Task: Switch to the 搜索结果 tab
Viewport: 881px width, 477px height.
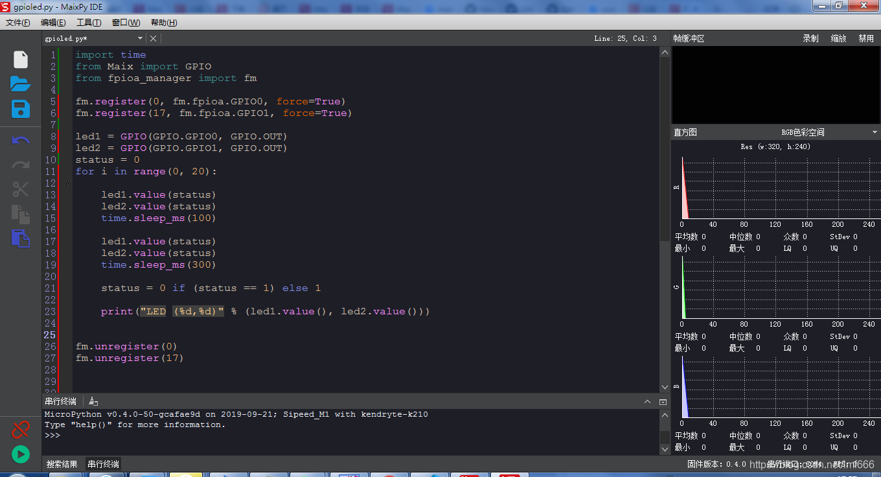Action: click(x=62, y=464)
